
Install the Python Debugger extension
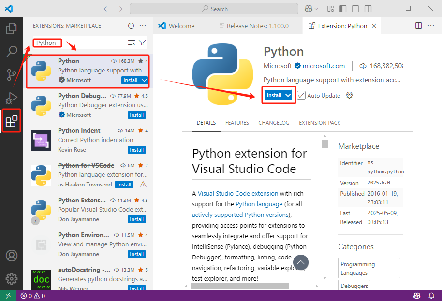point(137,115)
